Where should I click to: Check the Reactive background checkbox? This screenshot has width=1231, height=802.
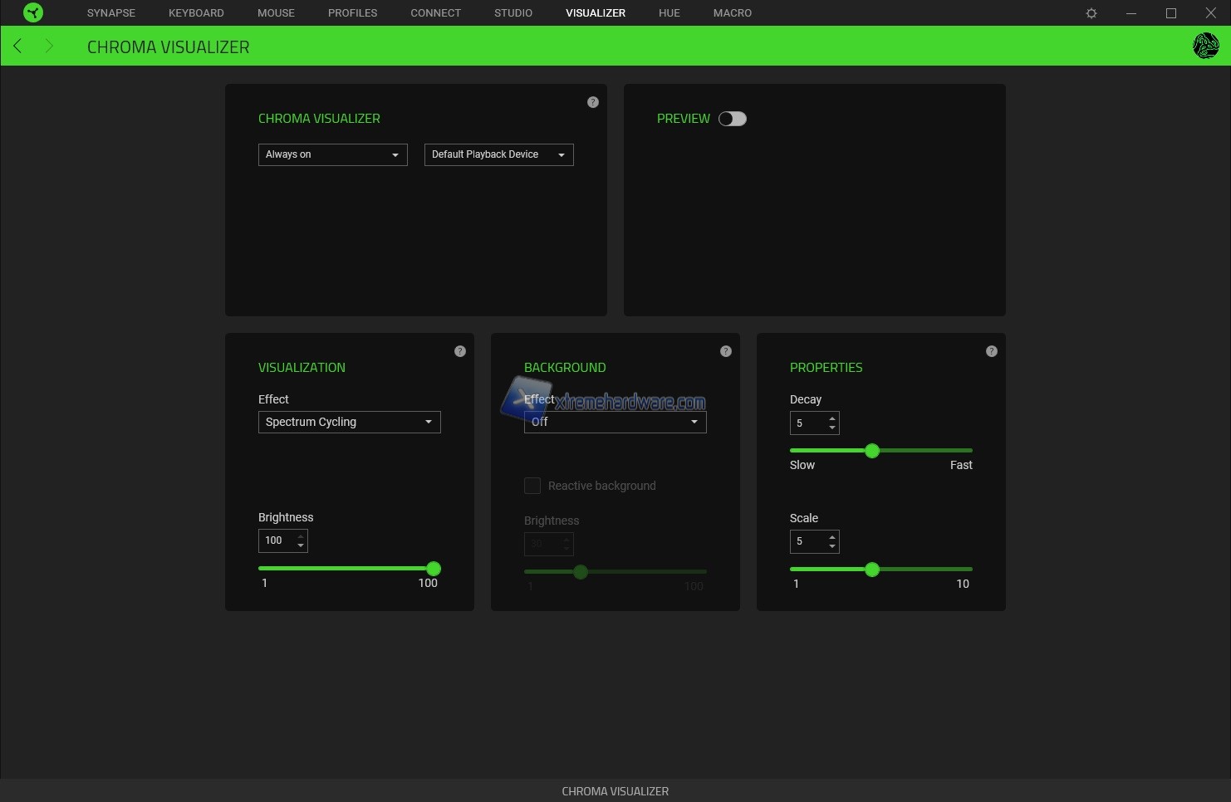[532, 486]
